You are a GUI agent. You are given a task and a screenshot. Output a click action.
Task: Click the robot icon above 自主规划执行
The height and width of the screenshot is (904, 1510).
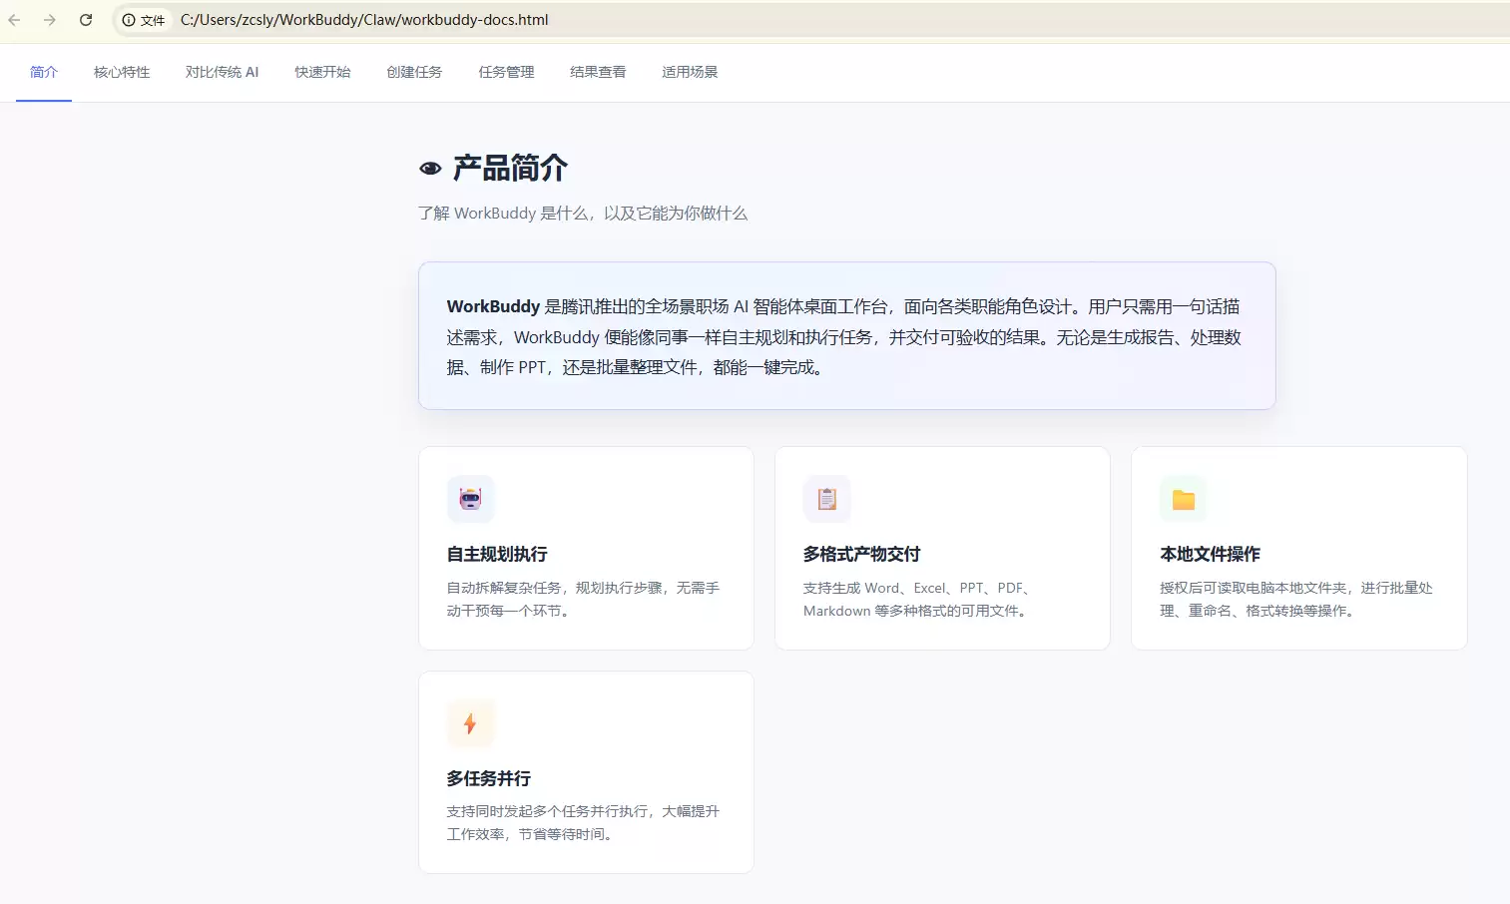(x=470, y=499)
